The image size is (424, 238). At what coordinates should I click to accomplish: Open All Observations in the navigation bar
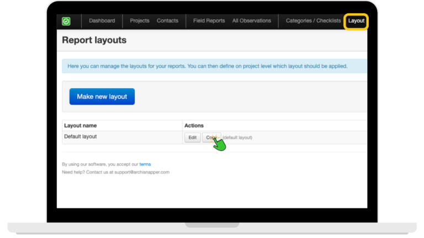click(x=252, y=21)
